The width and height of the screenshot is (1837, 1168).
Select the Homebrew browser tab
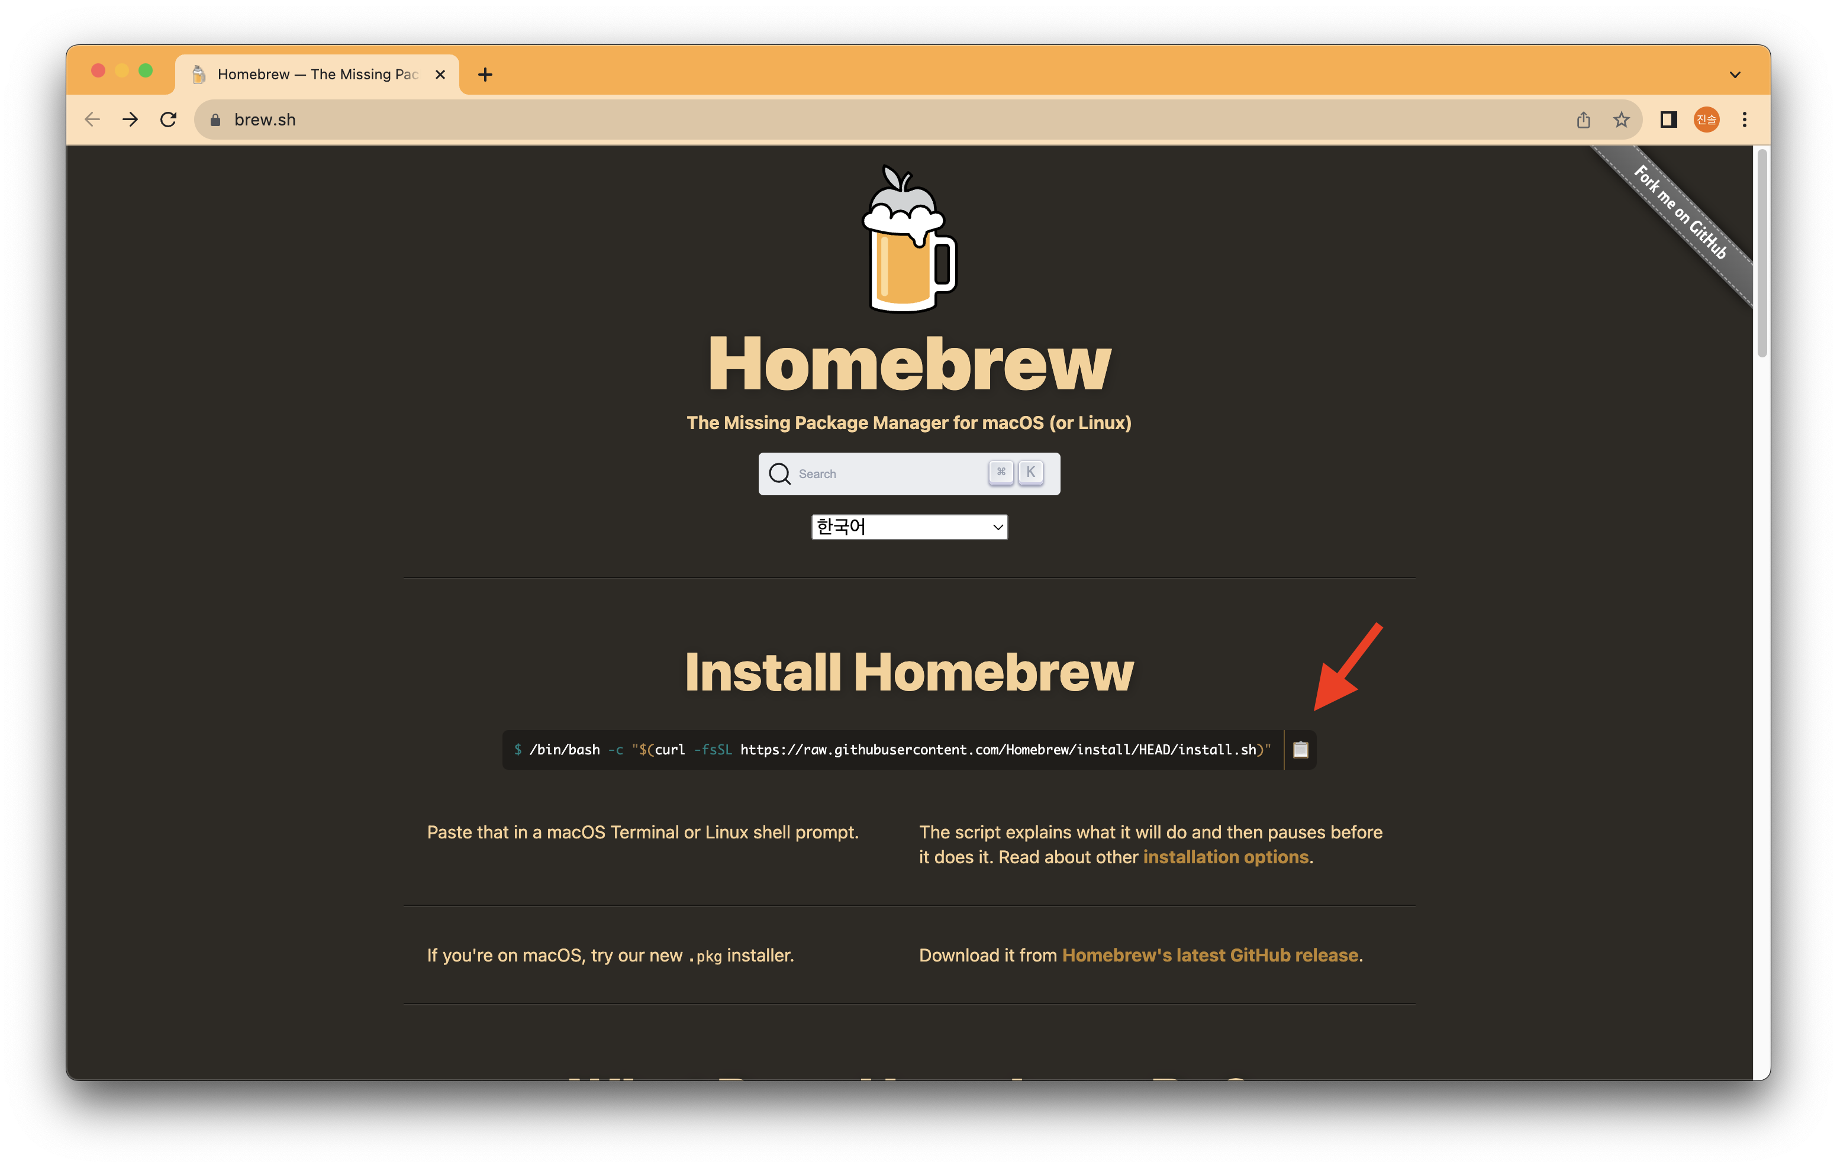(317, 74)
